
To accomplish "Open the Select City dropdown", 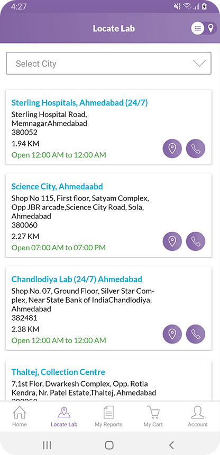I will 108,63.
